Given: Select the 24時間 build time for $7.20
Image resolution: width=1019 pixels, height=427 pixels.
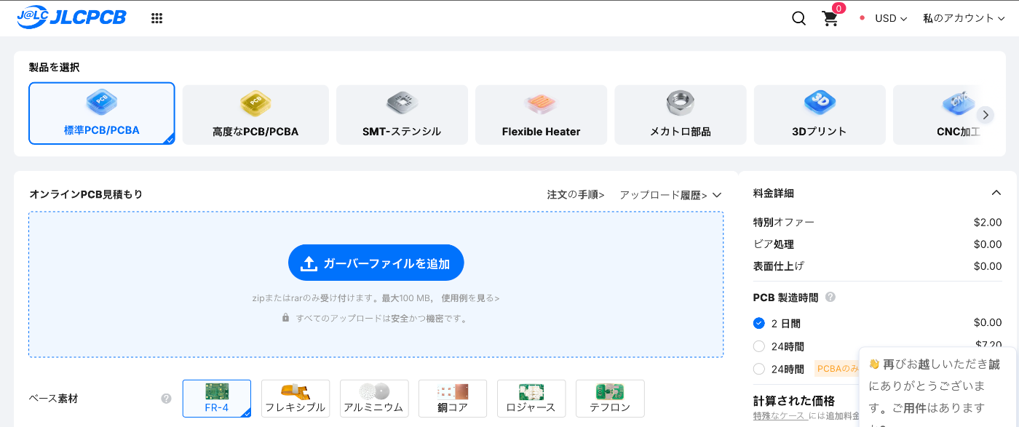Looking at the screenshot, I should click(759, 346).
